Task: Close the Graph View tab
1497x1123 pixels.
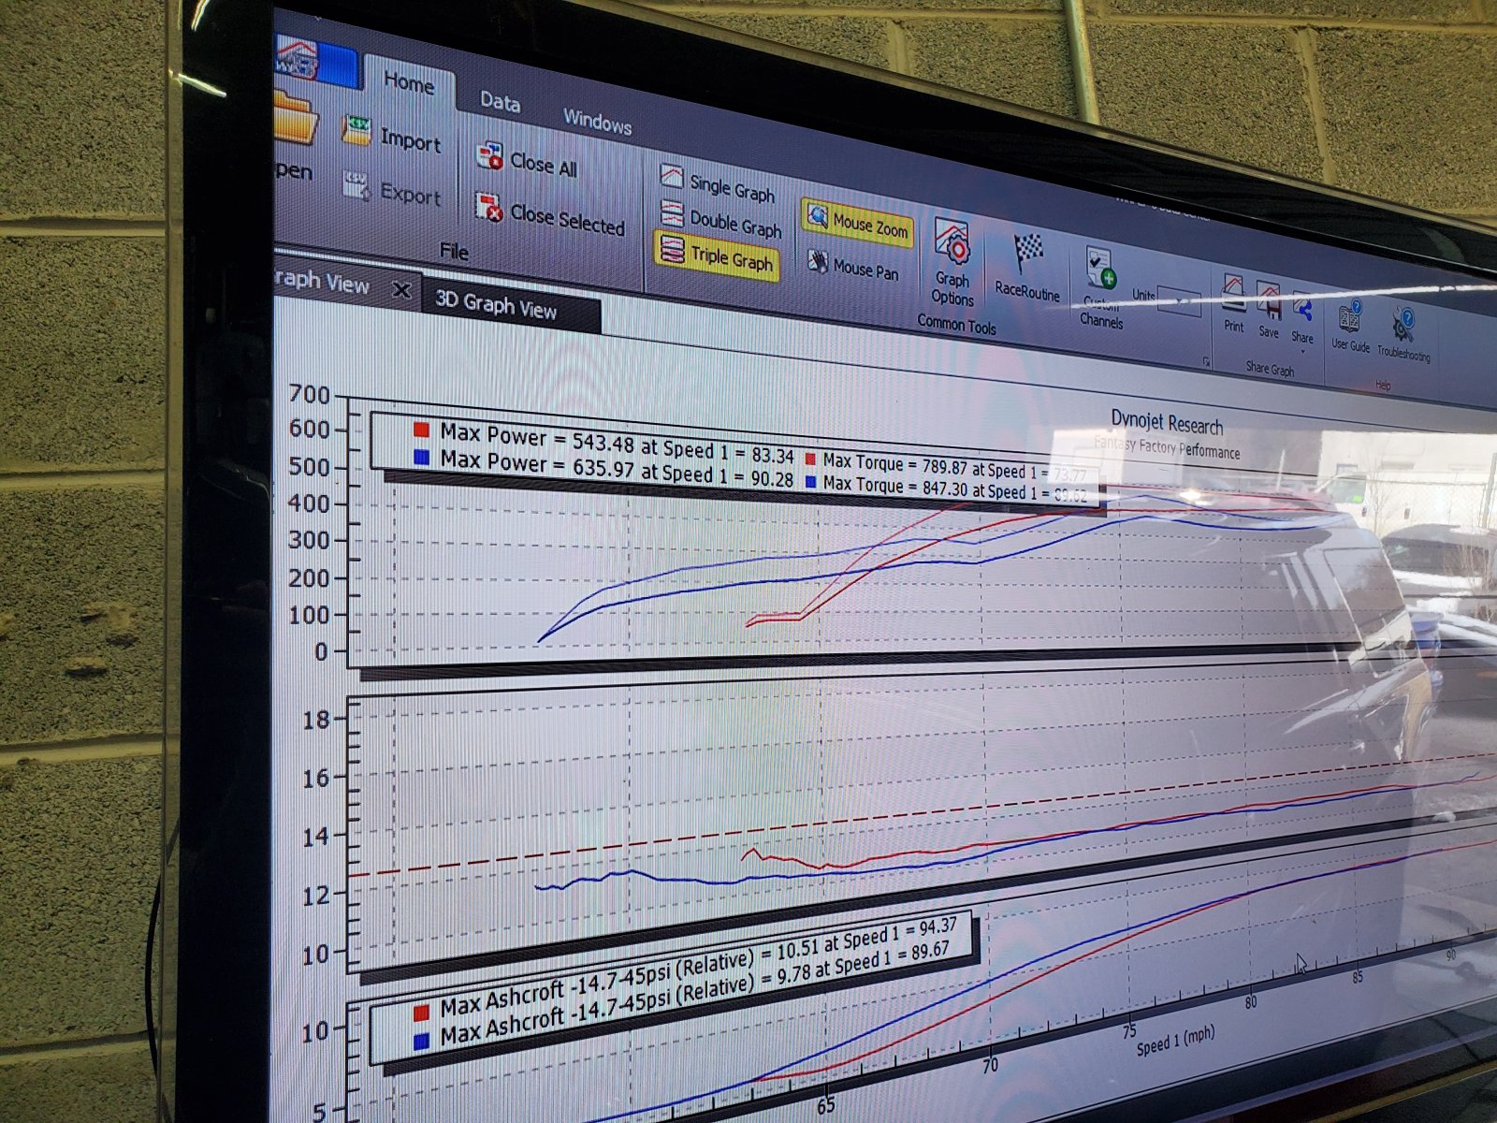Action: click(x=401, y=290)
